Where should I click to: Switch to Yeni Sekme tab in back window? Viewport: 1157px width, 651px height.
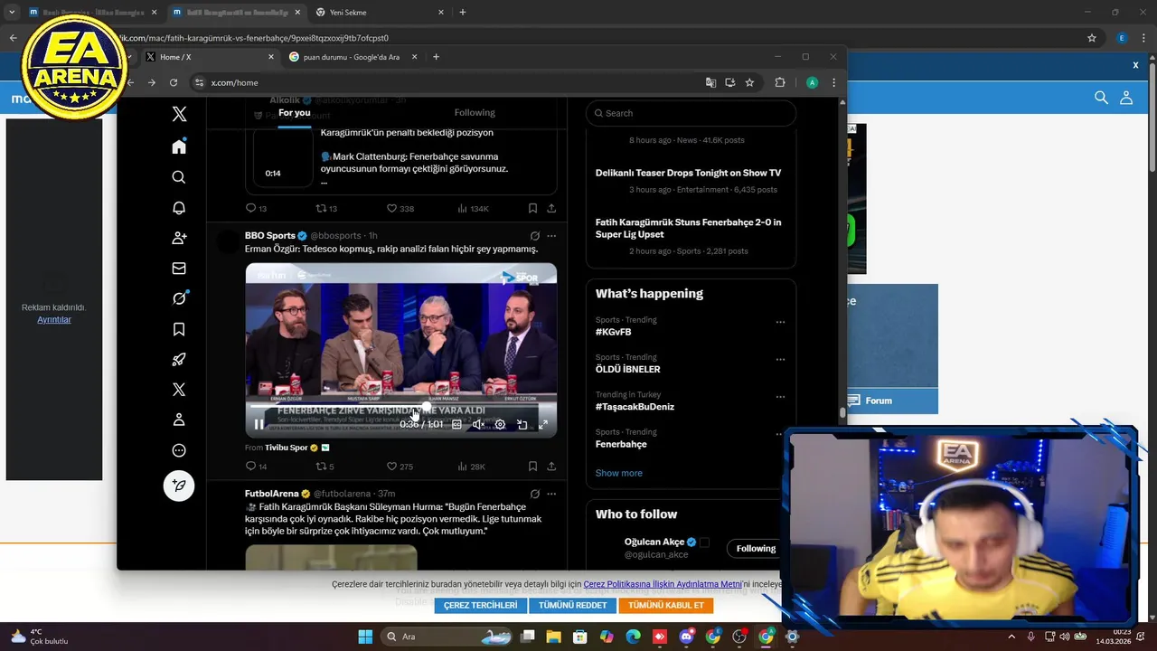coord(378,13)
